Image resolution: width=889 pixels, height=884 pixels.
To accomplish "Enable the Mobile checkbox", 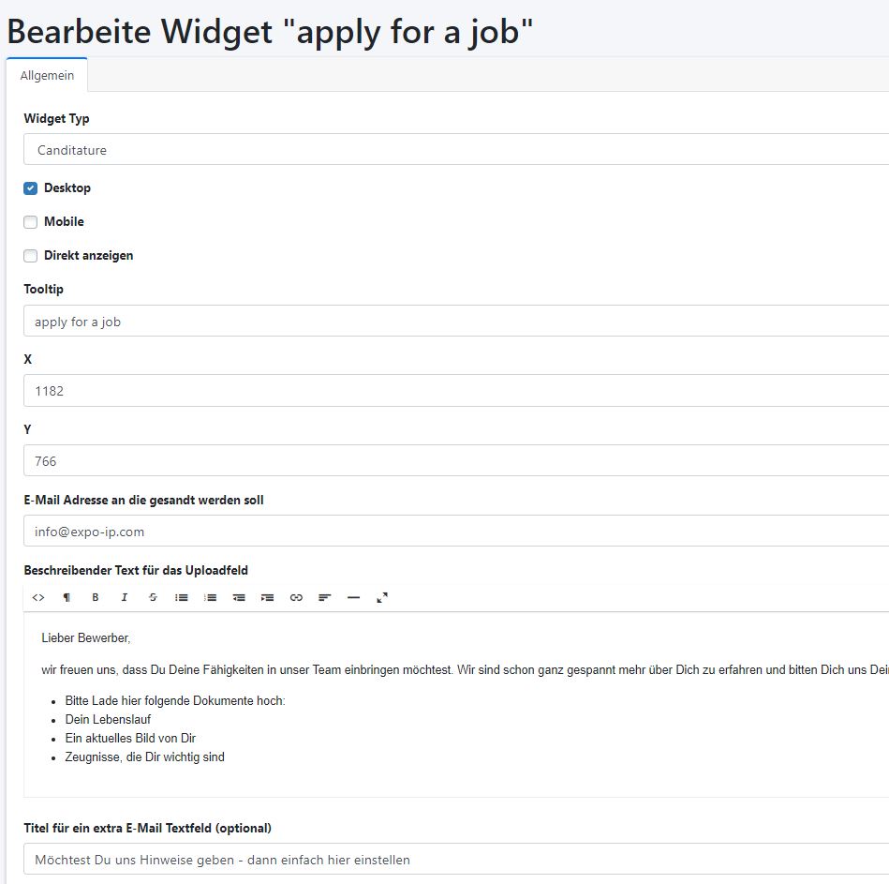I will (31, 222).
